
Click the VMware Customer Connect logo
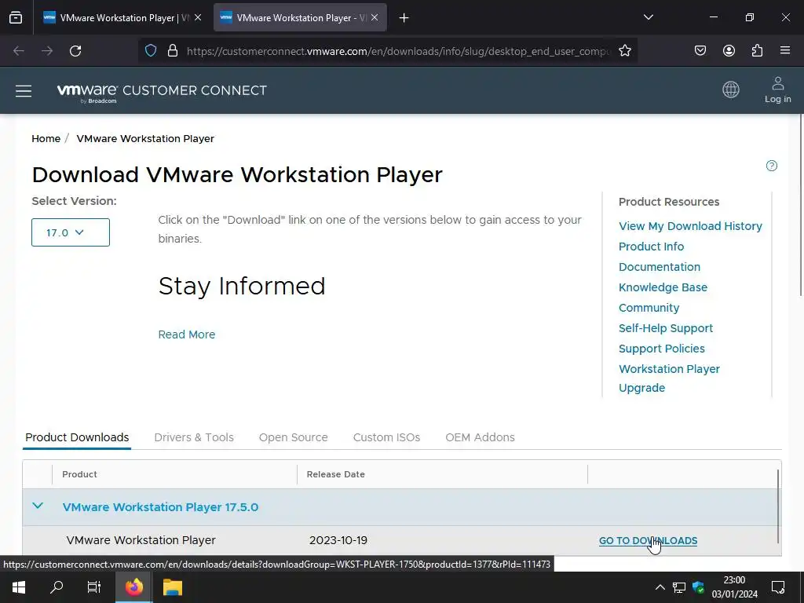click(162, 93)
